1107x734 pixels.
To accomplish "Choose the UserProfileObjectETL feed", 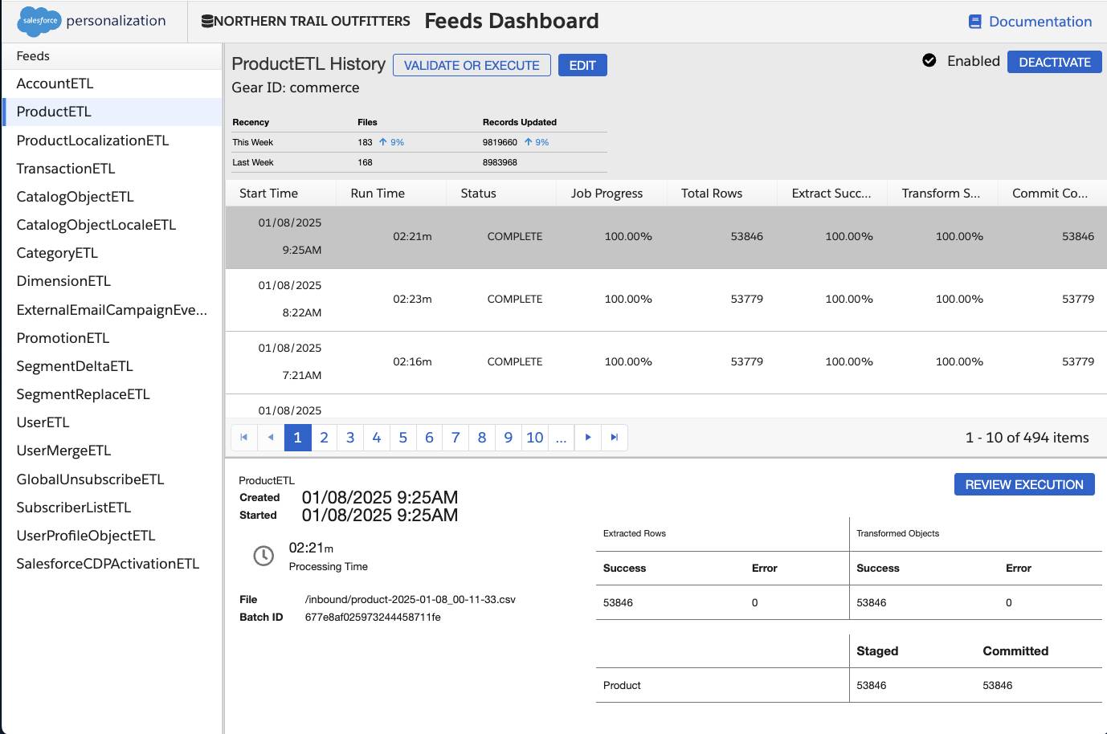I will 112,536.
